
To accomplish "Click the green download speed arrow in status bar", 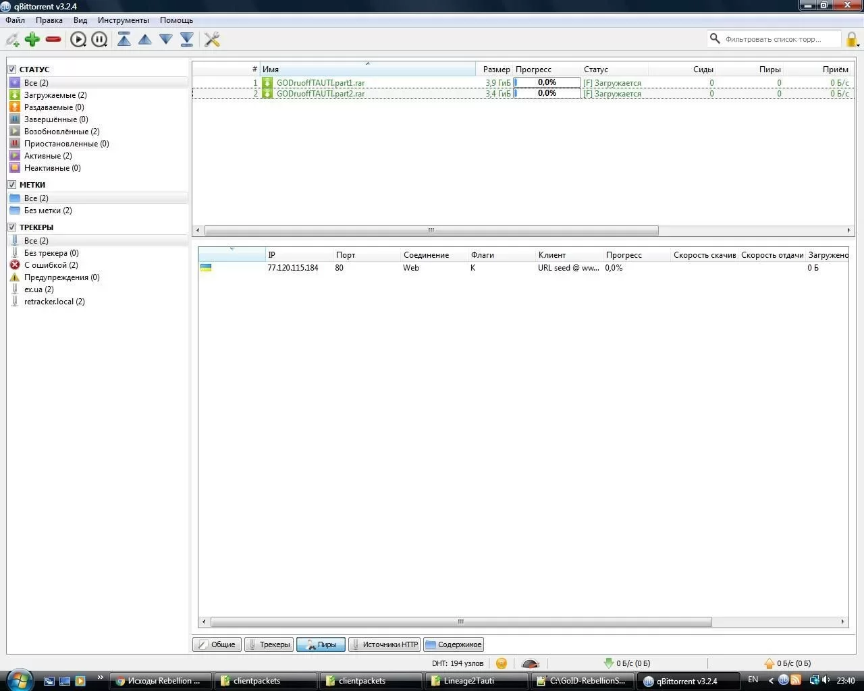I will (609, 663).
